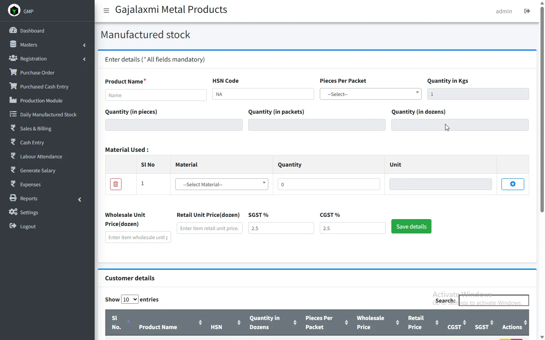Expand the Reports submenu arrow

79,199
